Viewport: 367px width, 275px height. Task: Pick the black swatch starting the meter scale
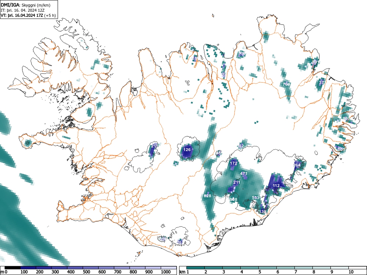coord(12,268)
